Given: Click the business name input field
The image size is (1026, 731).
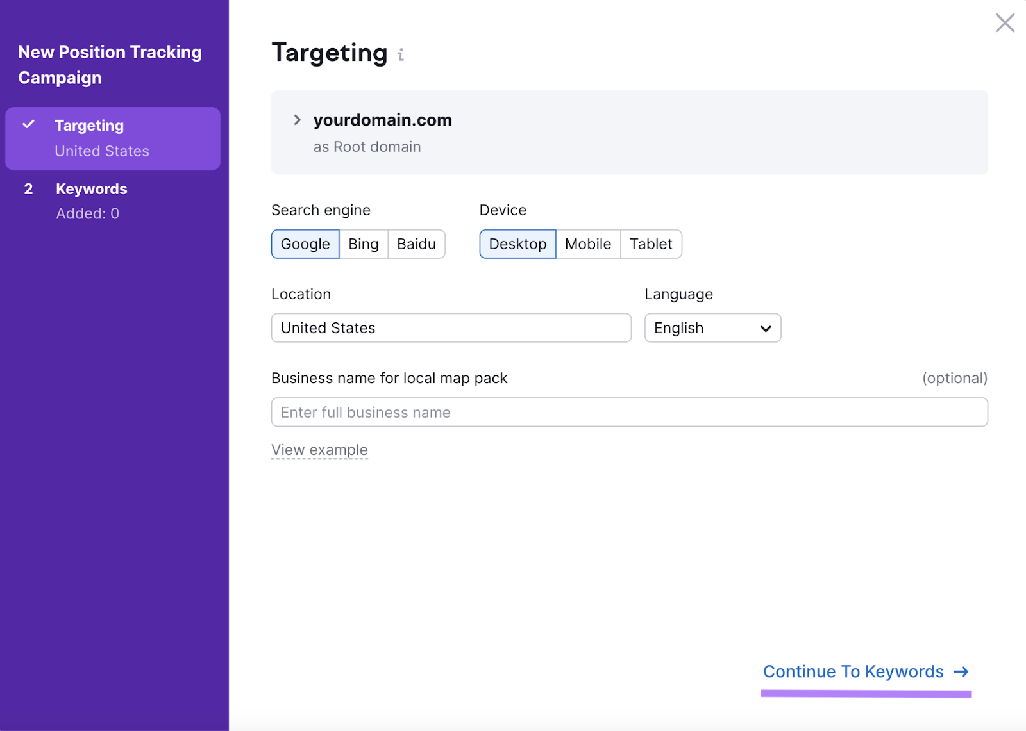Looking at the screenshot, I should [x=628, y=412].
